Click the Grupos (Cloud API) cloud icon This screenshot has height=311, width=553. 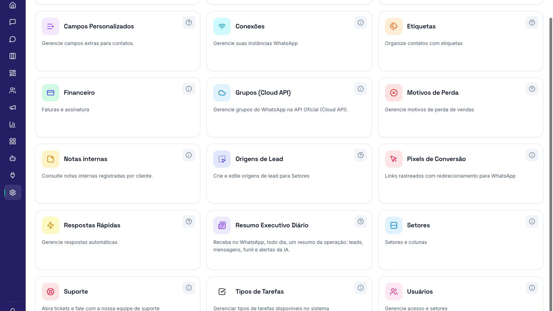click(x=222, y=93)
